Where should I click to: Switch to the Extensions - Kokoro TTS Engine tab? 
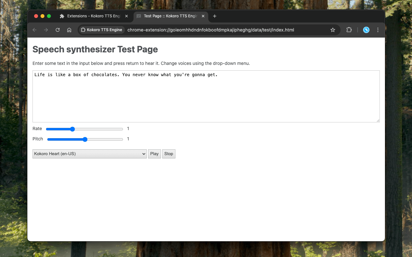(93, 16)
